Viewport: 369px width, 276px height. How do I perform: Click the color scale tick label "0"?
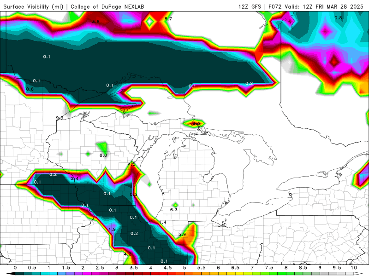(x=15, y=268)
